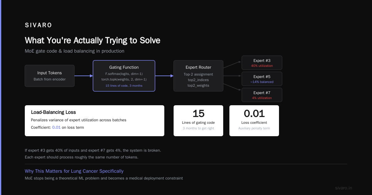The image size is (372, 195).
Task: Click the MoE gate code subtitle text
Action: click(74, 51)
